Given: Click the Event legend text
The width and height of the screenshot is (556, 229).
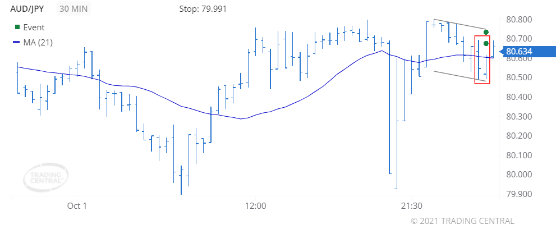Looking at the screenshot, I should (34, 28).
